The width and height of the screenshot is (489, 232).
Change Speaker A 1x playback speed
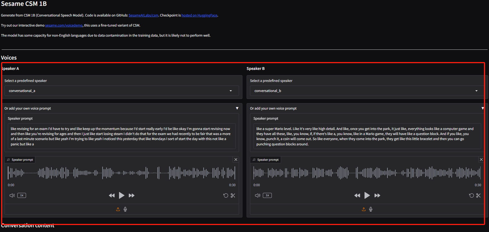coord(22,195)
